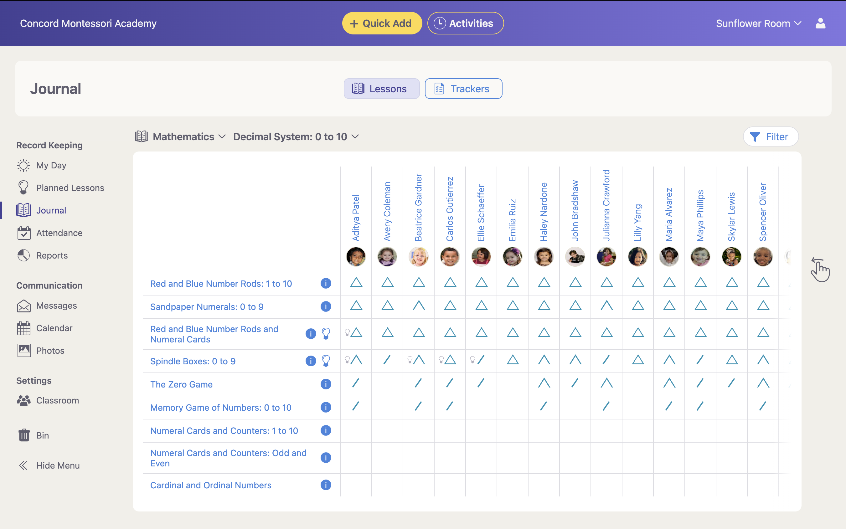Image resolution: width=846 pixels, height=529 pixels.
Task: Toggle Aditya Patel's Red and Blue Number Rods status
Action: tap(356, 283)
